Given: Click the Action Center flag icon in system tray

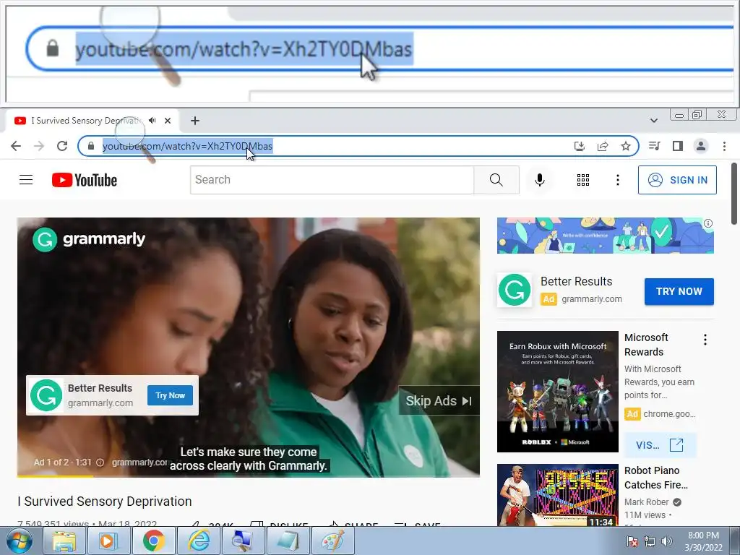Looking at the screenshot, I should click(632, 541).
